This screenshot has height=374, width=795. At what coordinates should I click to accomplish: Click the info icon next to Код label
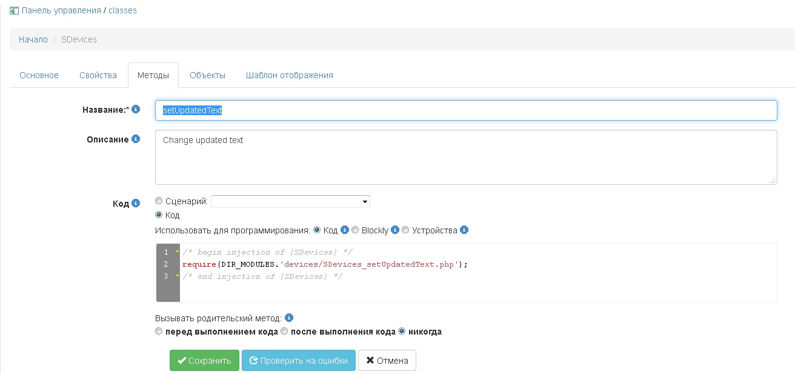(136, 203)
